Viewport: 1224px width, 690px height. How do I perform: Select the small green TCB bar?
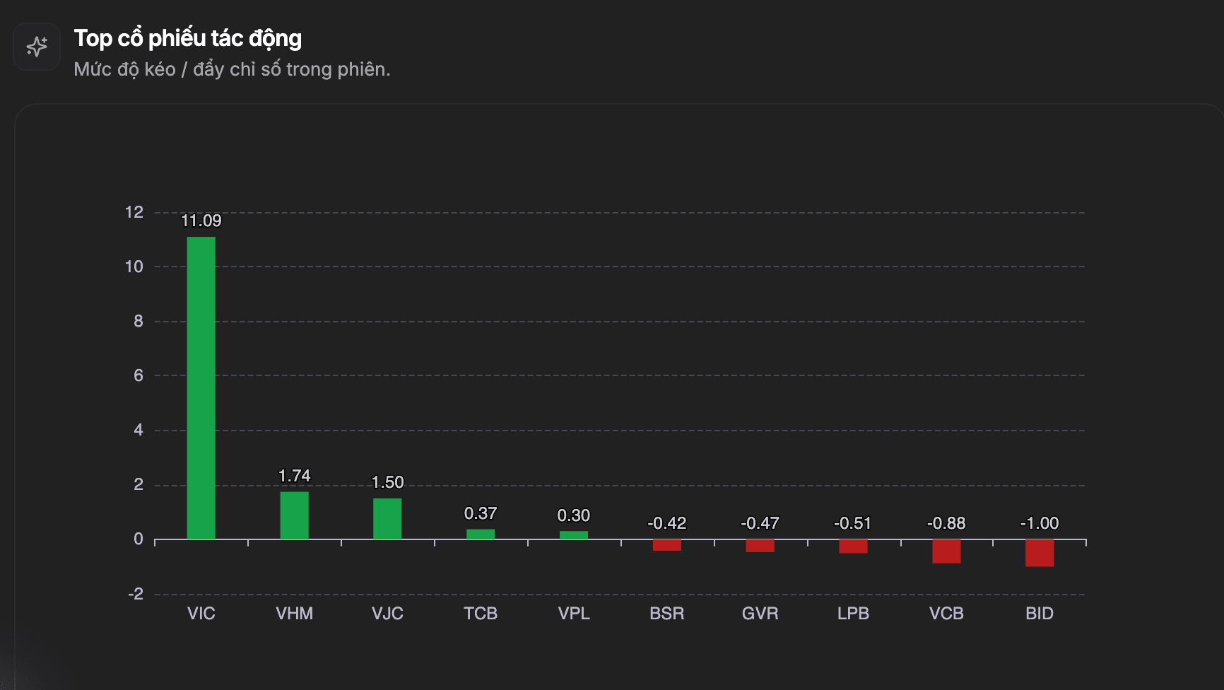(481, 534)
